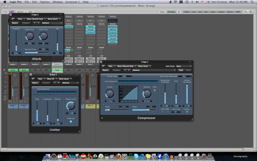Screen dimensions: 257x161
Task: Click Audio 7 channel strip name
Action: pos(79,64)
